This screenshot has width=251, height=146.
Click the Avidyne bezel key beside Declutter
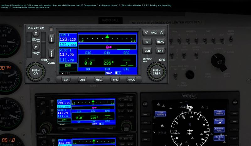pos(234,122)
